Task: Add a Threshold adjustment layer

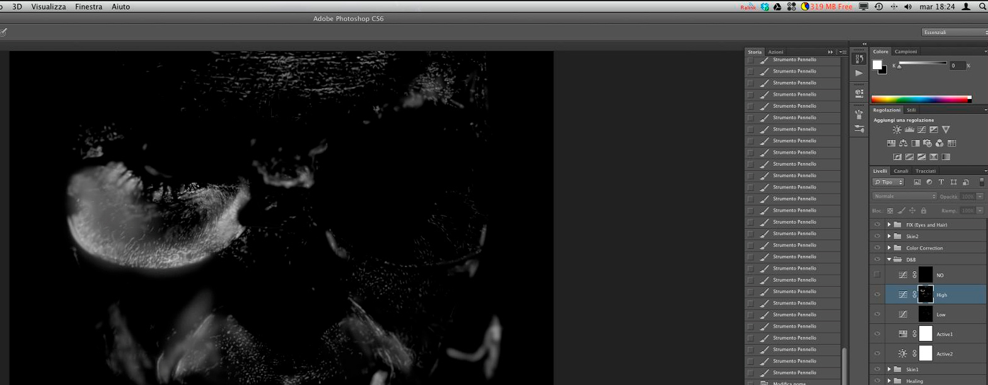Action: point(921,157)
